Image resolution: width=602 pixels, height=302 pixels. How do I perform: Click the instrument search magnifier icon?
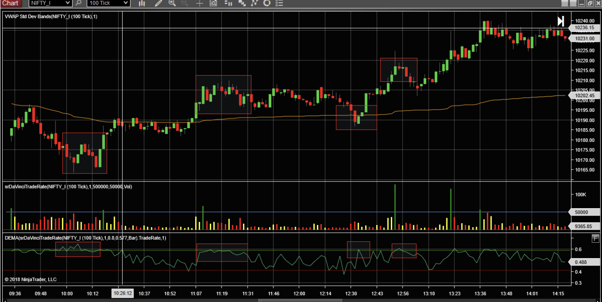tap(79, 3)
